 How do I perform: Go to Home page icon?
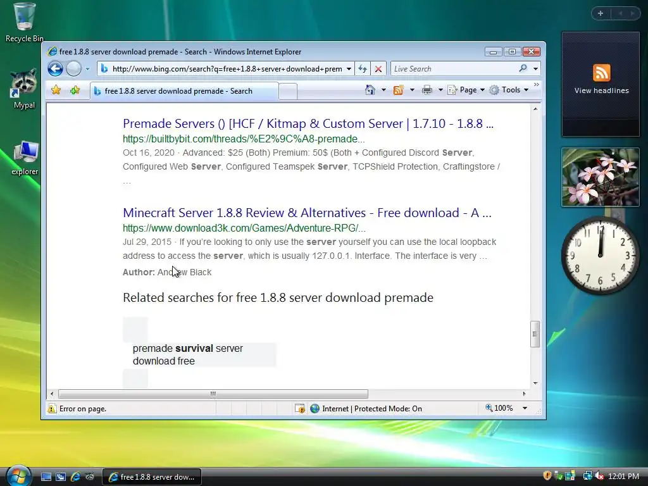370,90
